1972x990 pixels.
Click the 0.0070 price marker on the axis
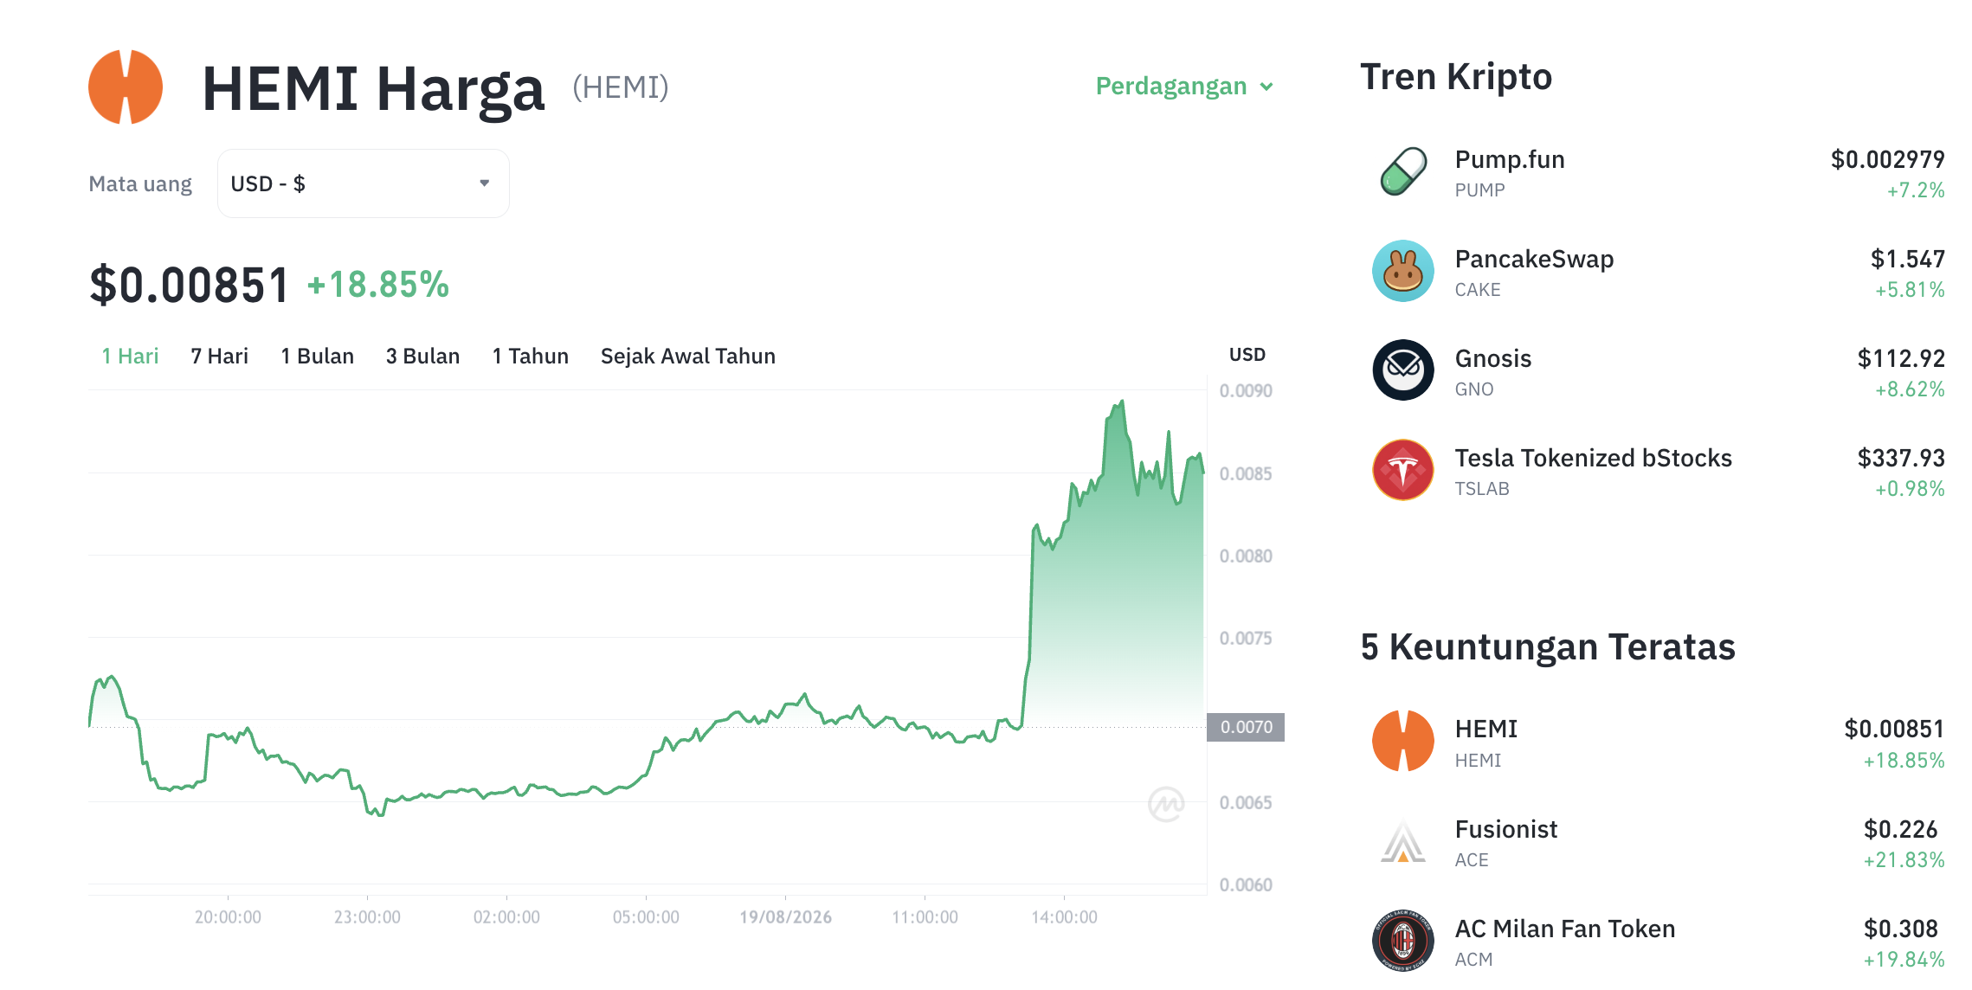[x=1246, y=728]
